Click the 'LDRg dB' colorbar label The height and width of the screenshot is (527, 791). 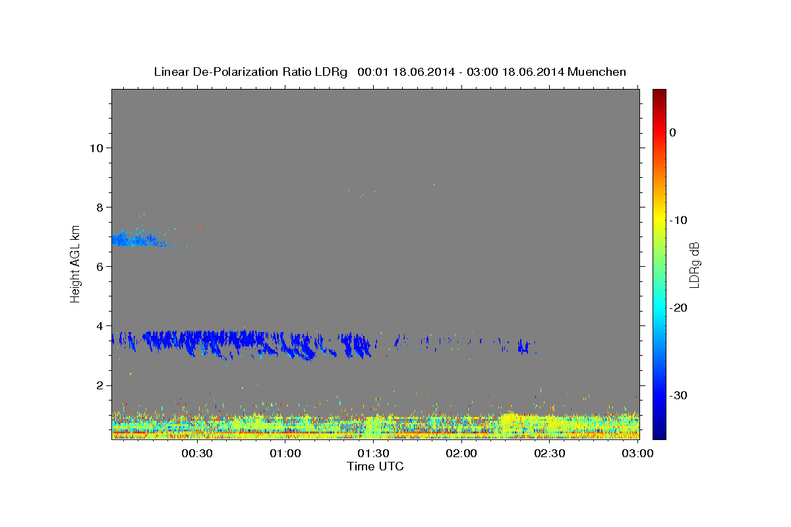pyautogui.click(x=694, y=265)
